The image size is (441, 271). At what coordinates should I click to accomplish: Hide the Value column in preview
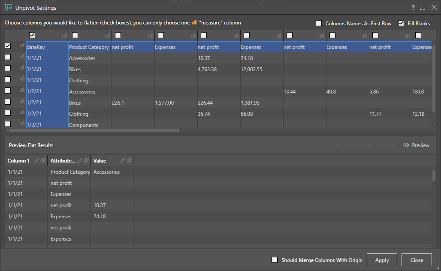click(x=129, y=161)
